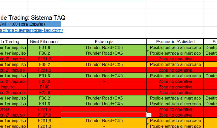Select the first Thunder Road+CX5 strategy cell
Image resolution: width=217 pixels, height=128 pixels.
(104, 47)
